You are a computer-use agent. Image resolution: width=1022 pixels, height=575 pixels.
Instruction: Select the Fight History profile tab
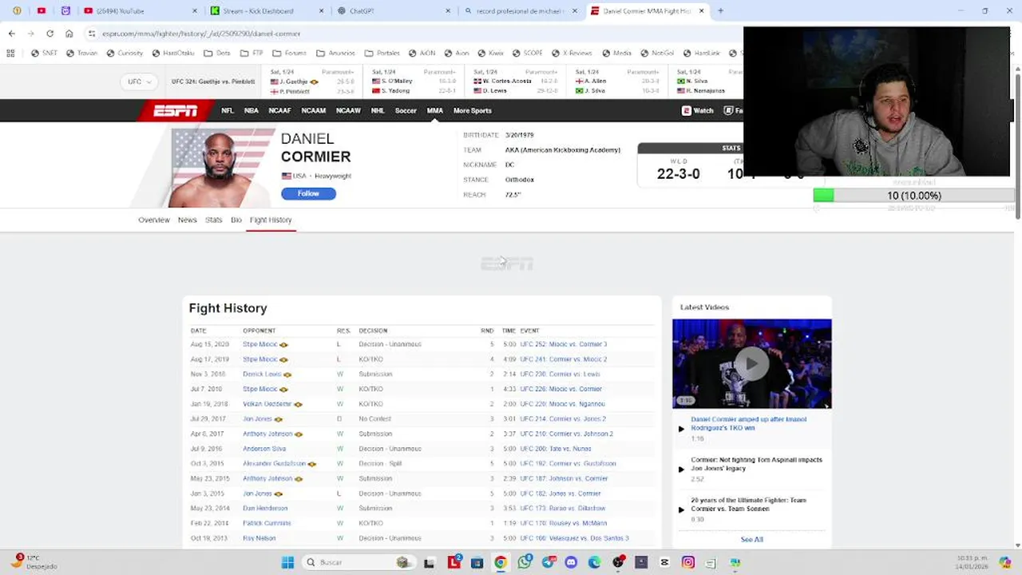click(x=271, y=220)
